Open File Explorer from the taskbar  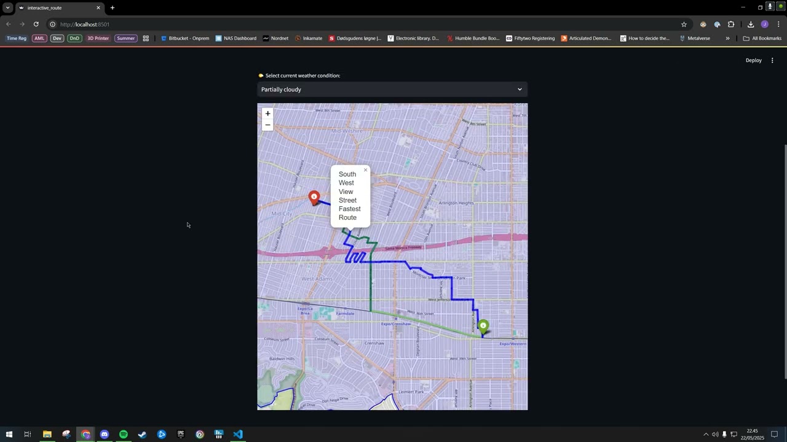point(47,435)
